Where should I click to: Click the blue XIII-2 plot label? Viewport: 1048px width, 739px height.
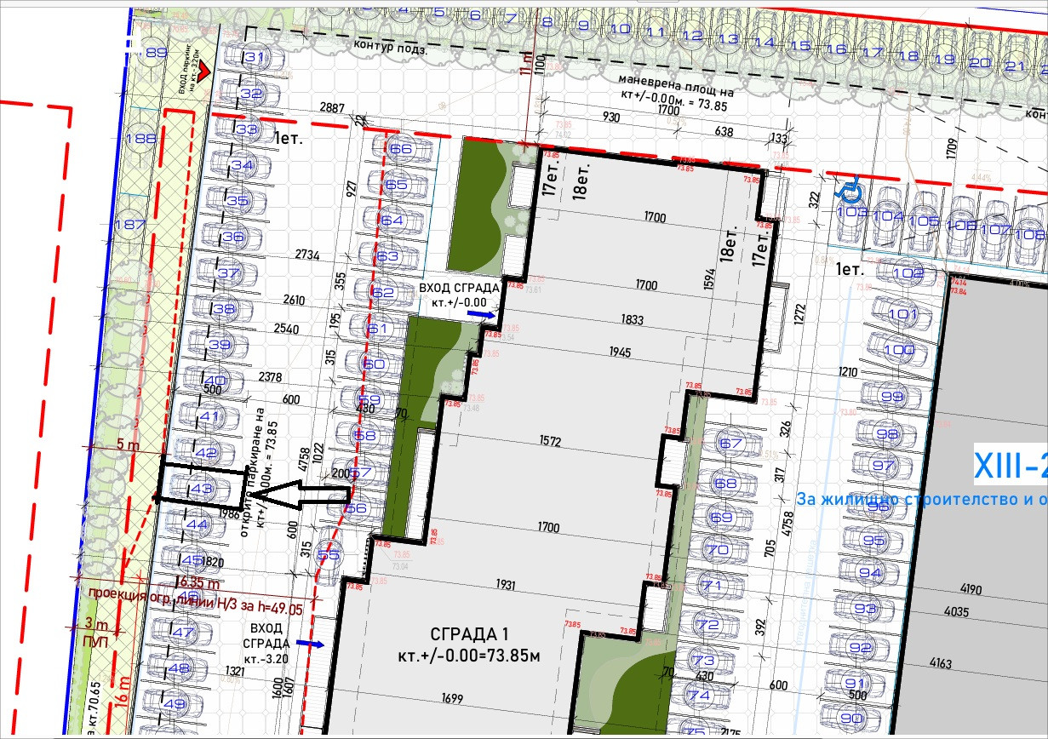click(x=1011, y=467)
